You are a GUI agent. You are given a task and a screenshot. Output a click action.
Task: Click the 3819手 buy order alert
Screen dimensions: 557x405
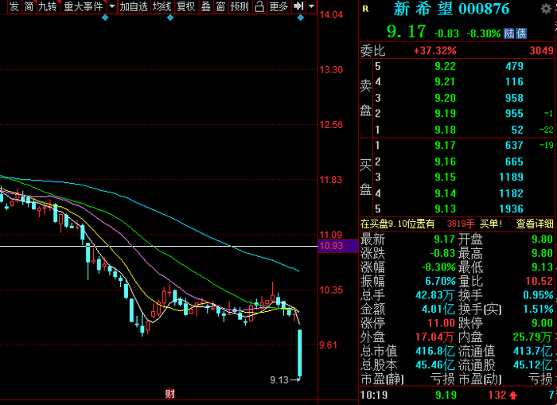(x=461, y=224)
